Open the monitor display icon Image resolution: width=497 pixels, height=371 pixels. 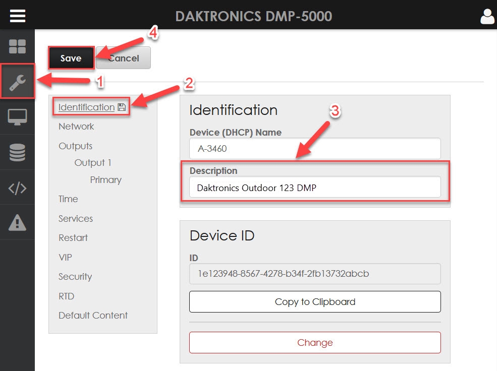pyautogui.click(x=17, y=117)
